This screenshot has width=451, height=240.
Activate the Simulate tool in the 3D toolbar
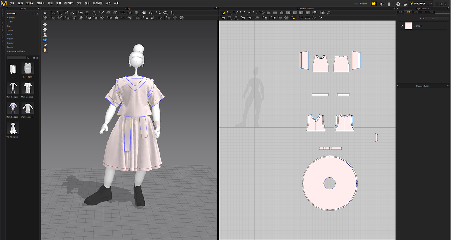coord(46,13)
